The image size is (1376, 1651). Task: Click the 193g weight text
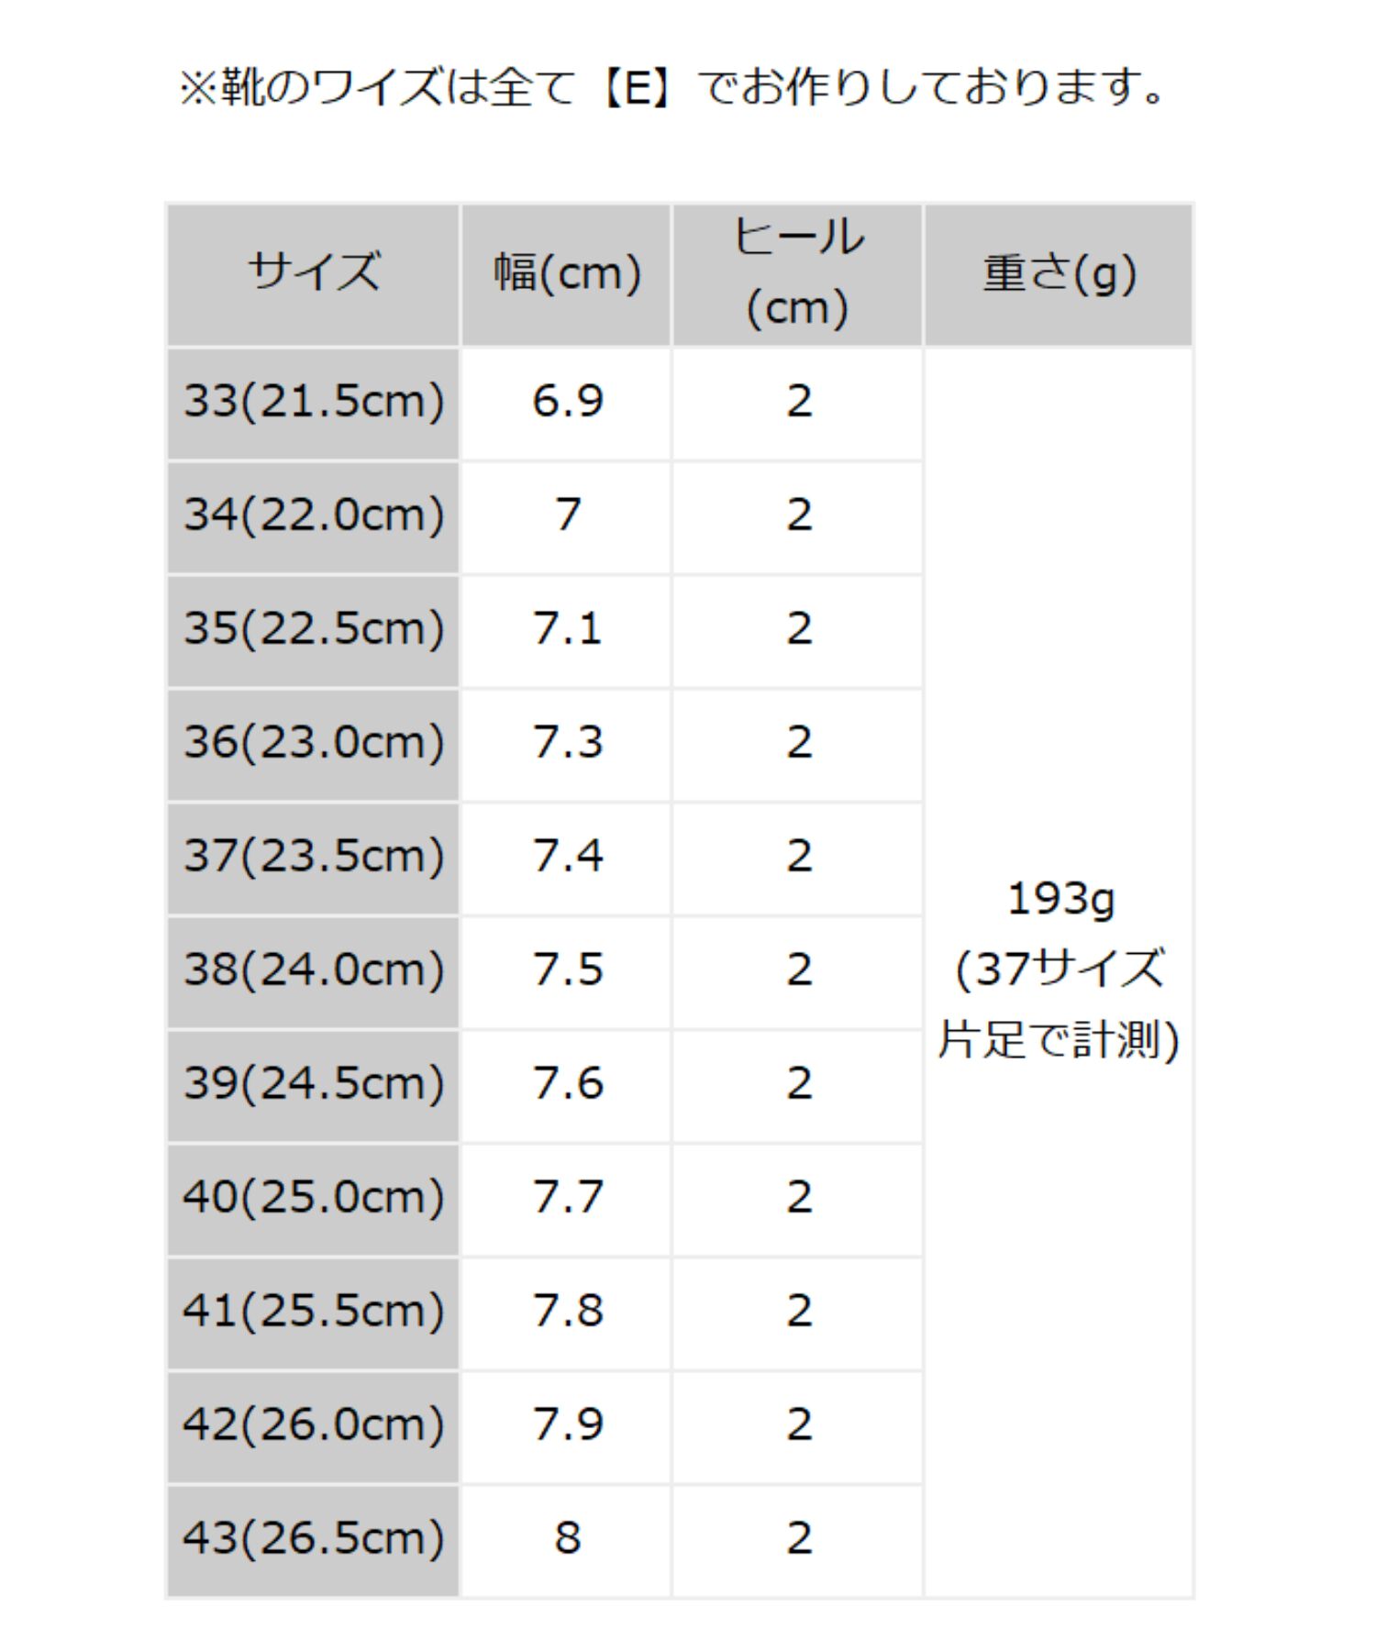coord(1060,900)
